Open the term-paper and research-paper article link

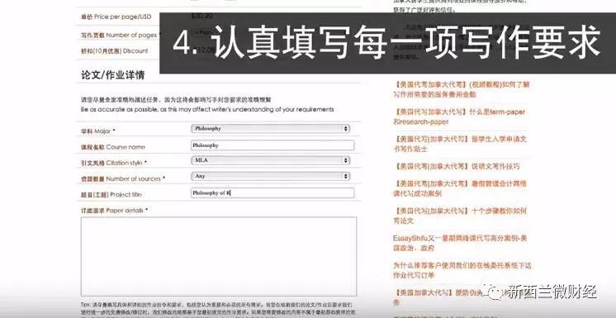point(459,116)
